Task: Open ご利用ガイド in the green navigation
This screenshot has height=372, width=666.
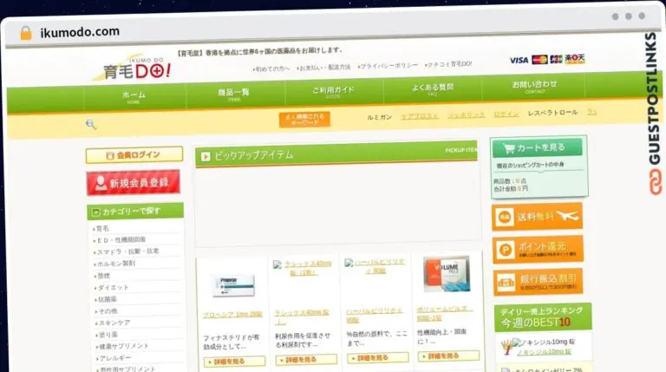Action: (x=333, y=92)
